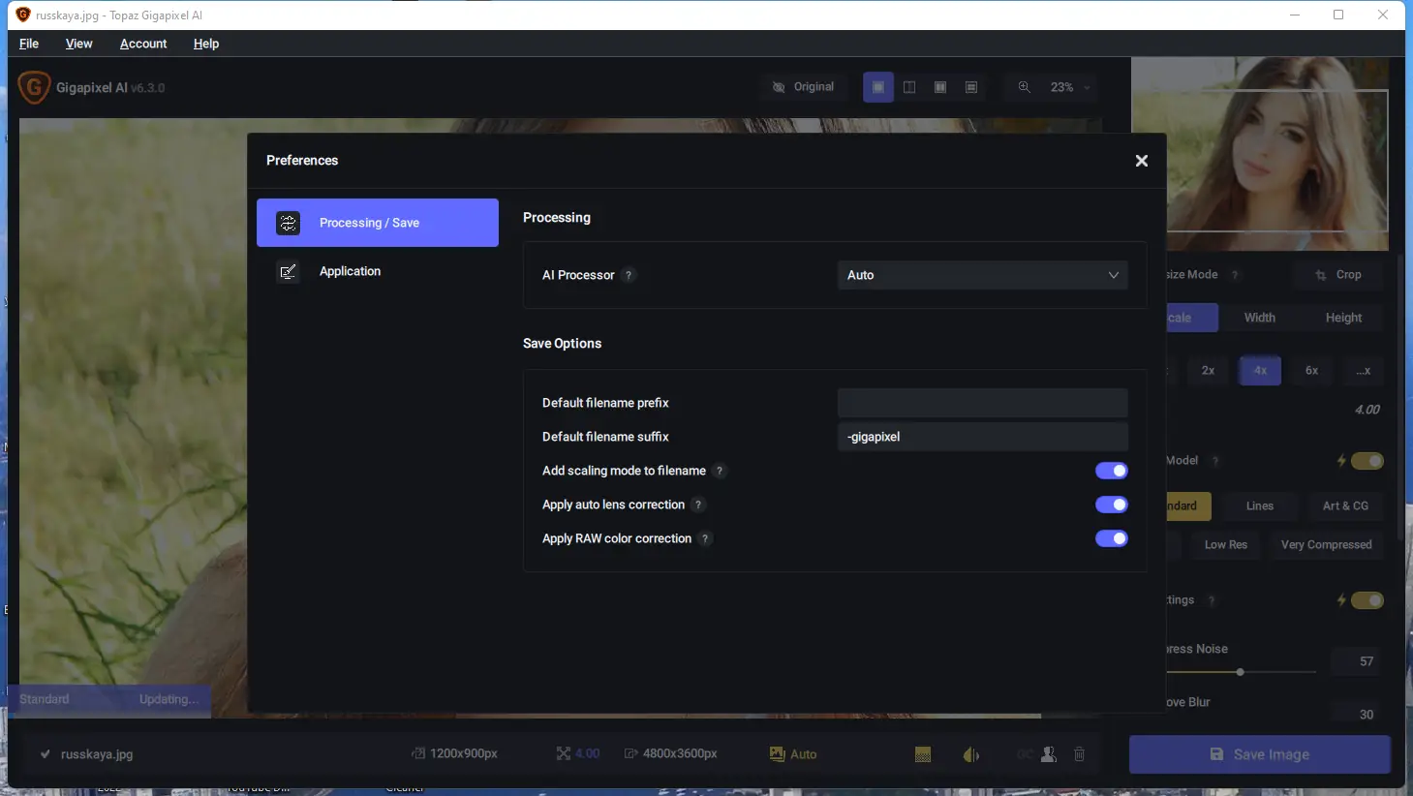Click the Save Image button

tap(1260, 754)
